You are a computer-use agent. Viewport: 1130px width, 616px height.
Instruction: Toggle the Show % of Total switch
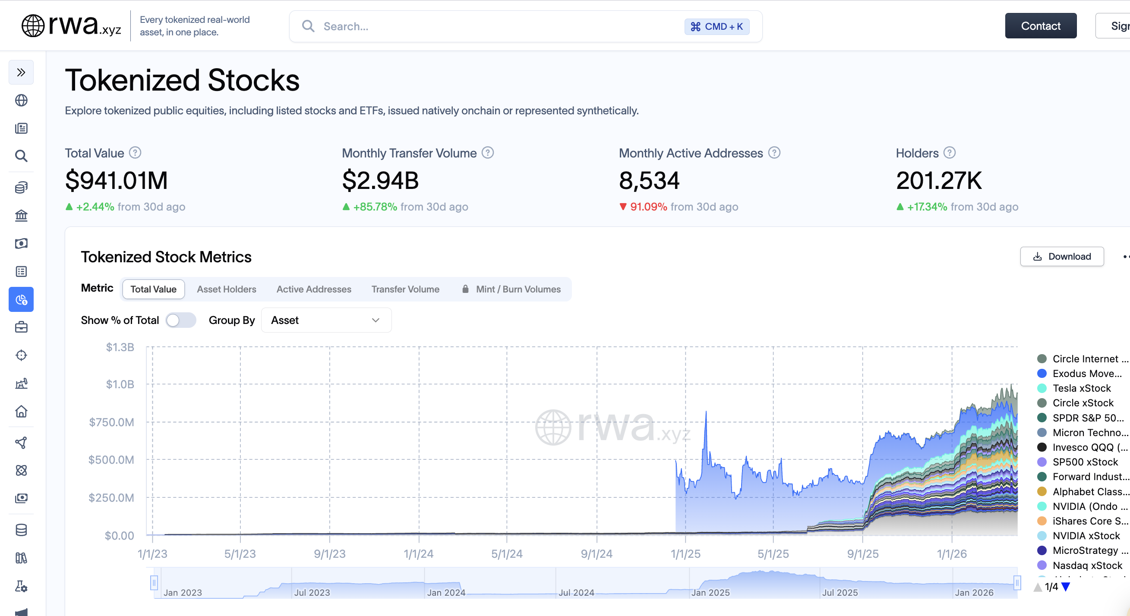click(x=181, y=321)
